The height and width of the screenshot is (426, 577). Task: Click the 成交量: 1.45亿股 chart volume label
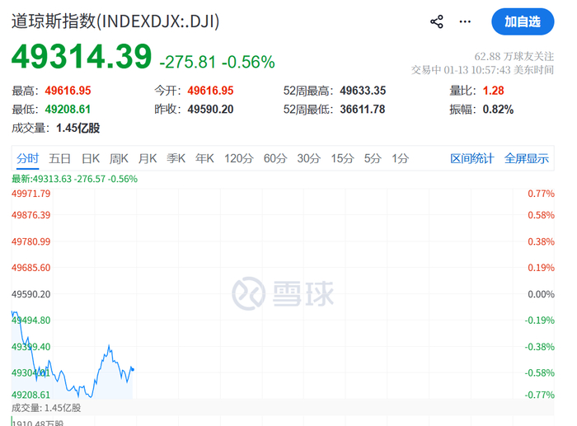pyautogui.click(x=46, y=408)
